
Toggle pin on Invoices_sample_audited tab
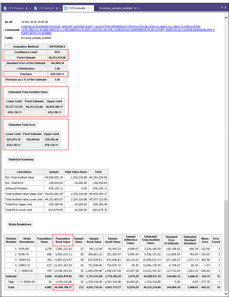135,9
